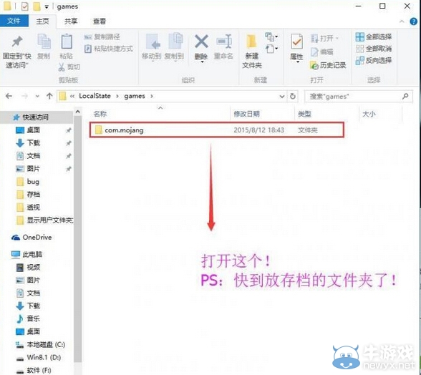
Task: Open the 存档 folder in sidebar
Action: 28,195
